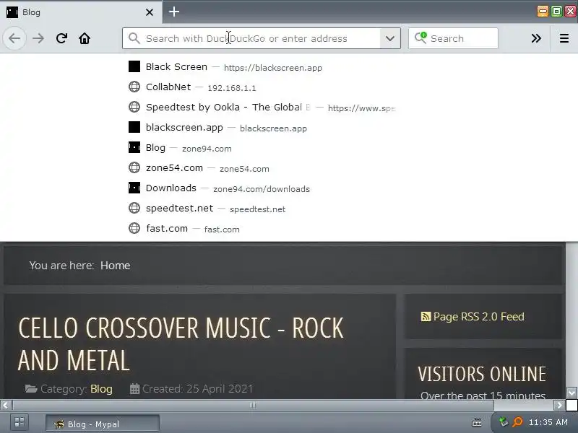578x433 pixels.
Task: Click the vertical scrollbar down arrow
Action: 571,393
